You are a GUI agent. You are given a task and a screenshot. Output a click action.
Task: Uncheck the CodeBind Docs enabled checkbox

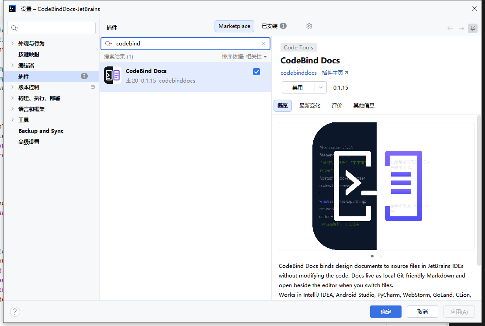[256, 72]
